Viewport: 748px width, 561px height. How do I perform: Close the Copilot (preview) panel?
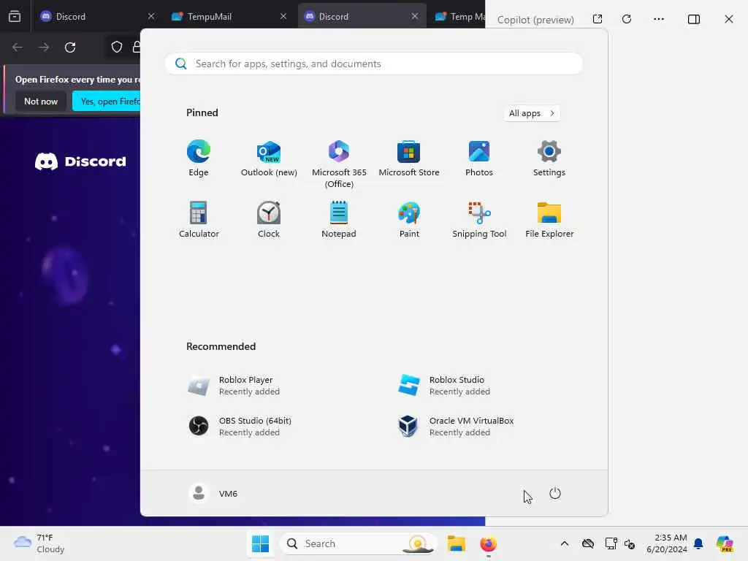pos(729,19)
